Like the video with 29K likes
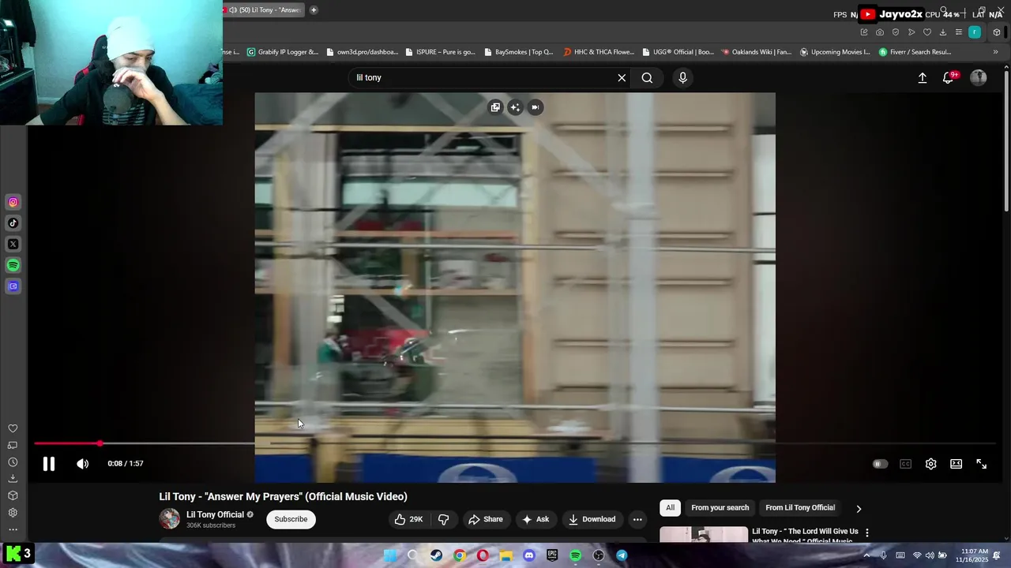Screen dimensions: 1011x568 408,519
